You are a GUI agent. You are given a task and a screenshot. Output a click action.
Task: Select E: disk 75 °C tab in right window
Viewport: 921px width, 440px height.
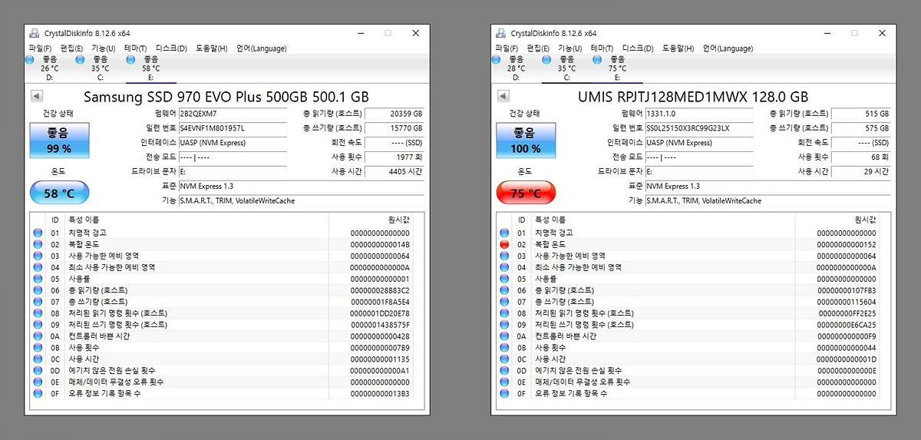(618, 68)
